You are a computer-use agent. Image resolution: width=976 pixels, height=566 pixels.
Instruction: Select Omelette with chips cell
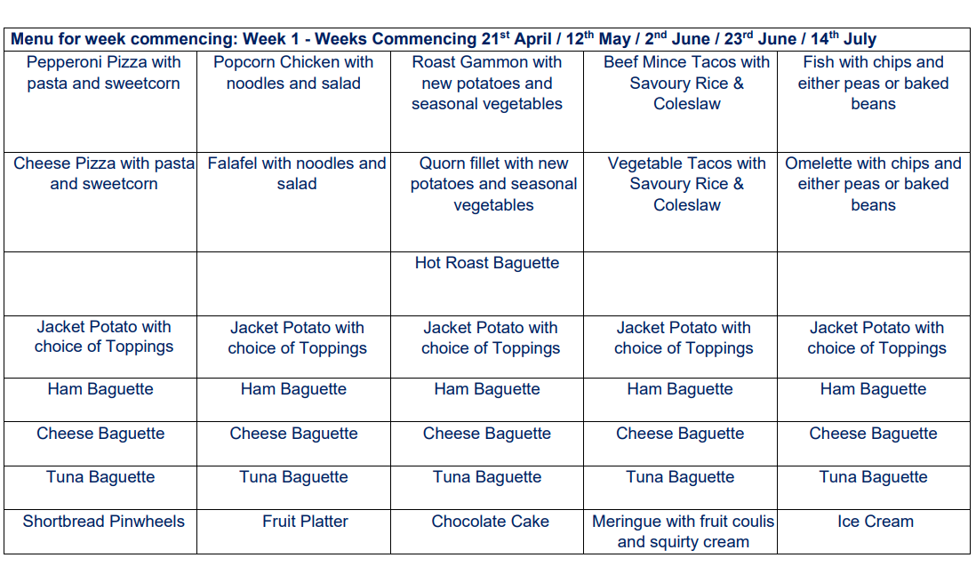pos(873,203)
